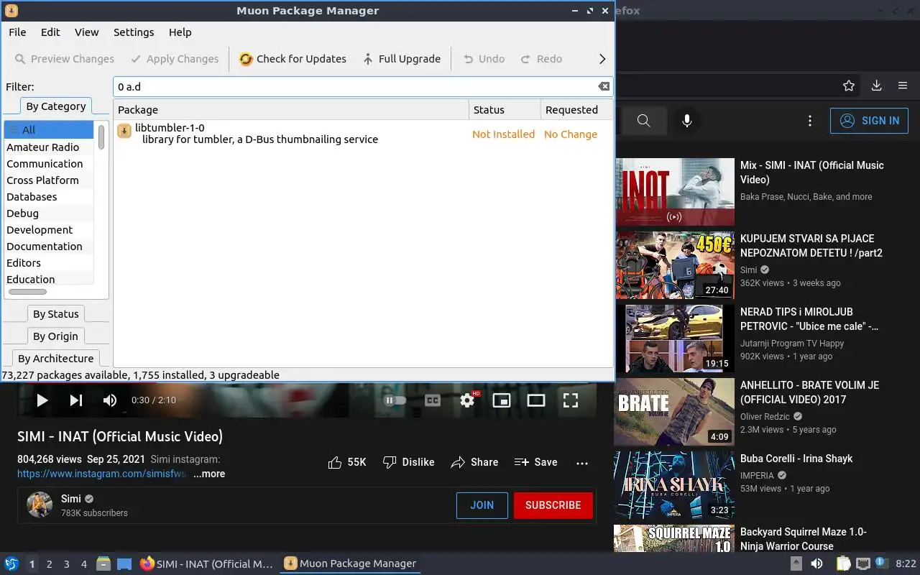The height and width of the screenshot is (575, 920).
Task: Select the Development category
Action: (x=49, y=229)
